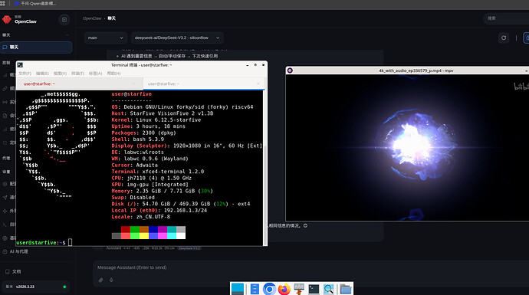Launch Firefox from the taskbar
This screenshot has height=295, width=529.
tap(284, 289)
